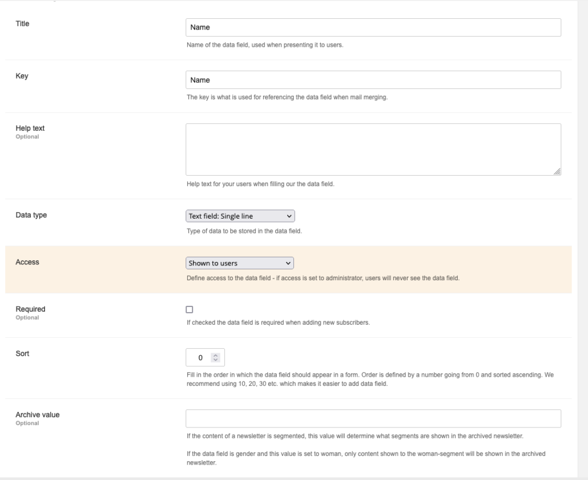
Task: Open the Data type dropdown
Action: (240, 216)
